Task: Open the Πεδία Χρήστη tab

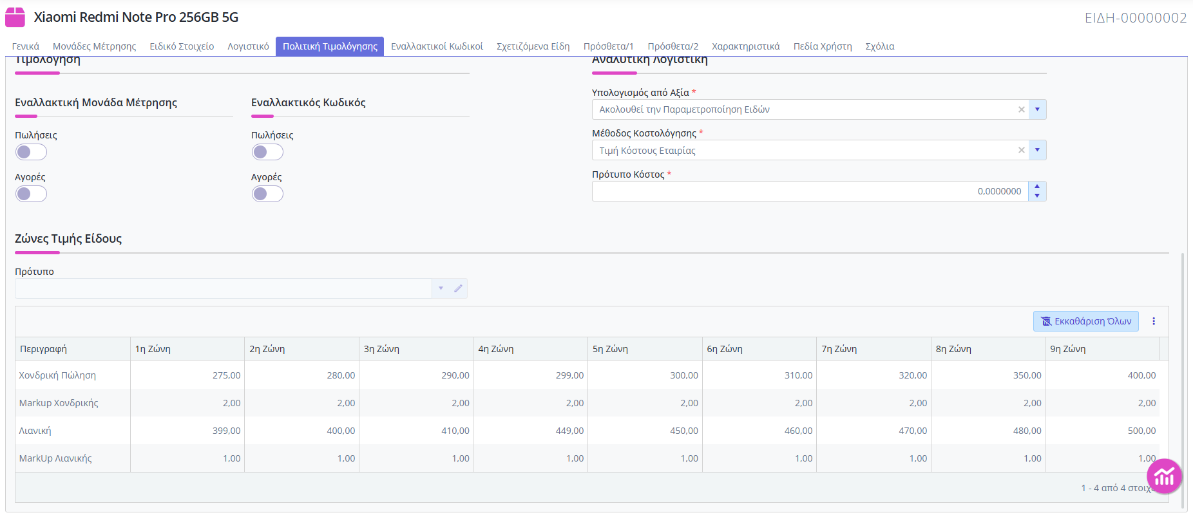Action: tap(823, 46)
